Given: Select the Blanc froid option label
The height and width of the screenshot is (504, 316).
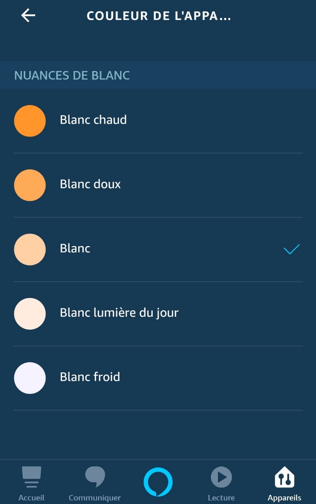Looking at the screenshot, I should click(90, 376).
